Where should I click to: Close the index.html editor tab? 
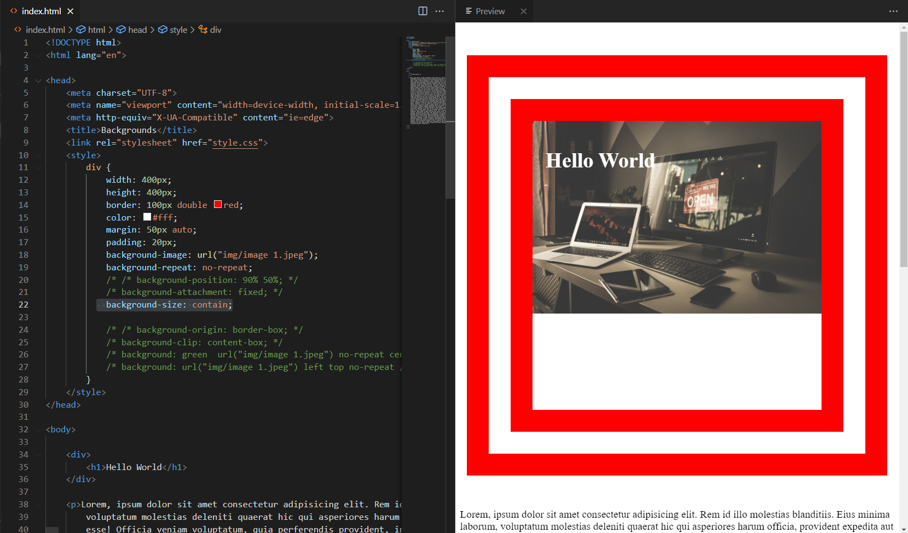pos(71,11)
